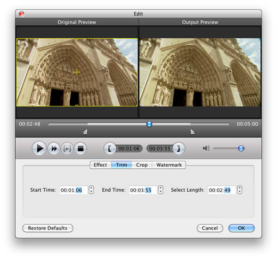This screenshot has height=259, width=277.
Task: Click the Play button
Action: click(39, 148)
